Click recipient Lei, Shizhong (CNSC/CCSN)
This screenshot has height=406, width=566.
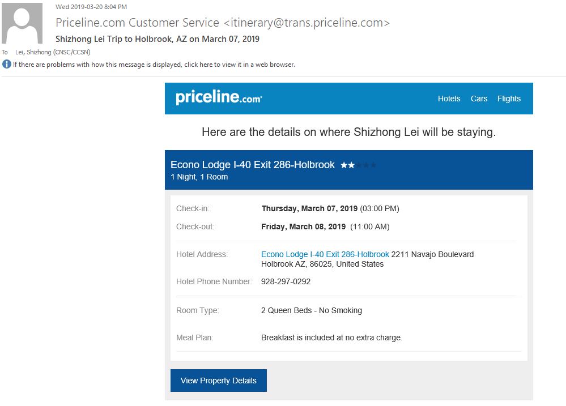[53, 52]
